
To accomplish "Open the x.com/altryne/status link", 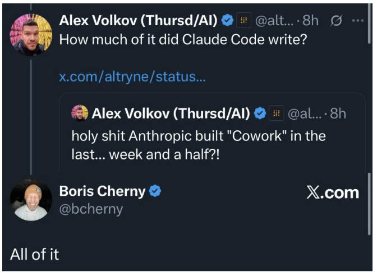I will pos(132,76).
